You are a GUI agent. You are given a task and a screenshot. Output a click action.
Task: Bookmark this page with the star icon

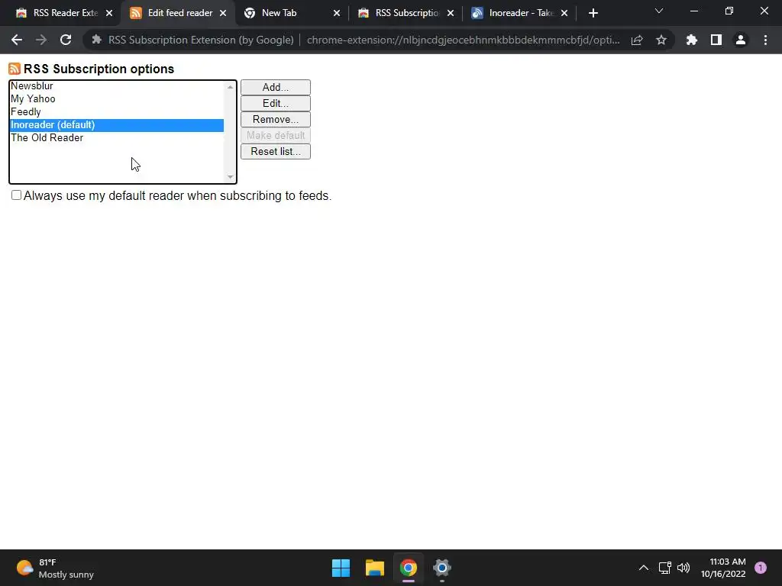click(661, 40)
